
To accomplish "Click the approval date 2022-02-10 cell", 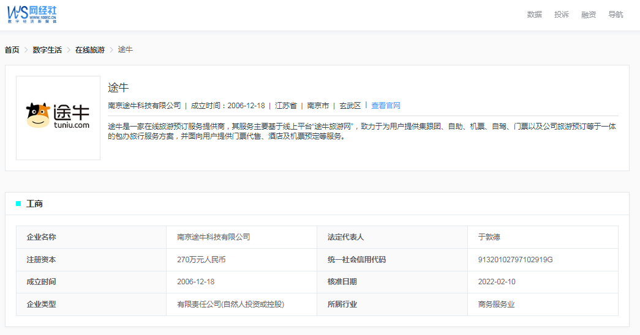I will pyautogui.click(x=496, y=282).
